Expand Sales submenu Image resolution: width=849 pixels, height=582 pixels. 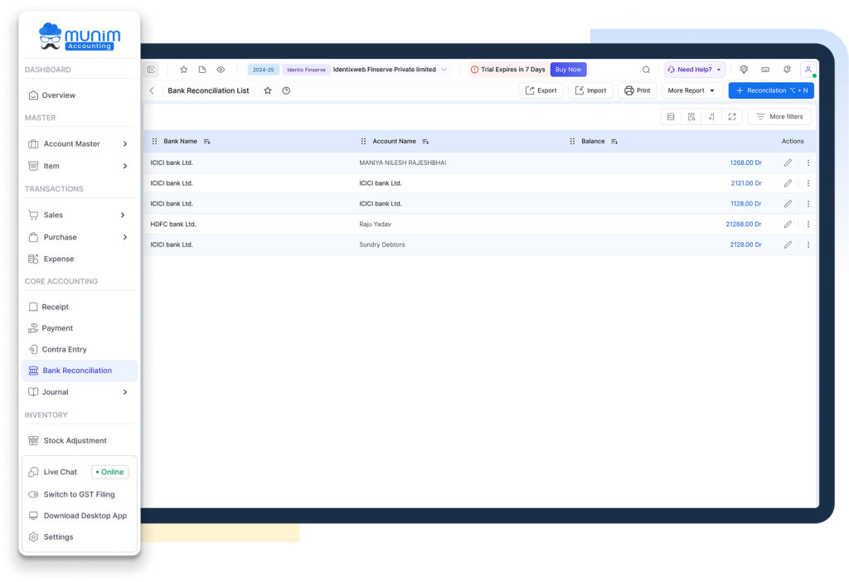click(123, 215)
